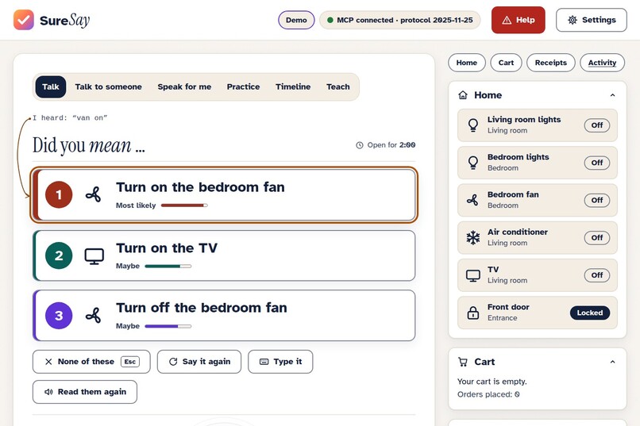This screenshot has height=426, width=640.
Task: Click fan icon on 'Turn off the bedroom fan'
Action: (x=94, y=316)
